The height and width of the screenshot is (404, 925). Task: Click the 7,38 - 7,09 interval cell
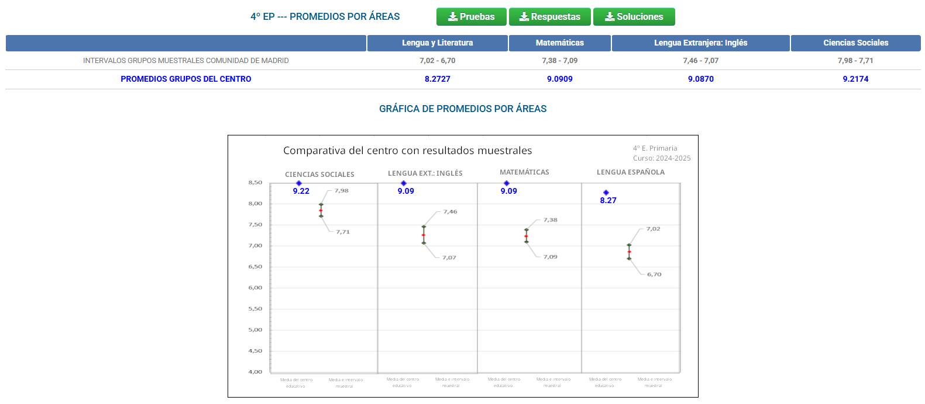559,61
